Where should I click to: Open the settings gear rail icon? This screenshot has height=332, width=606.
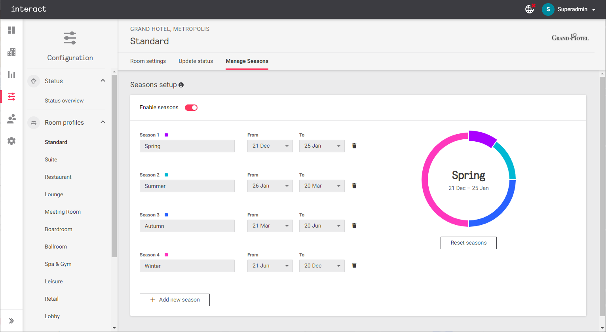pyautogui.click(x=11, y=141)
